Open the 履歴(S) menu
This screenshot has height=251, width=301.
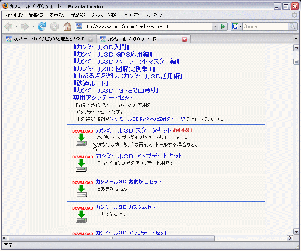coord(77,15)
